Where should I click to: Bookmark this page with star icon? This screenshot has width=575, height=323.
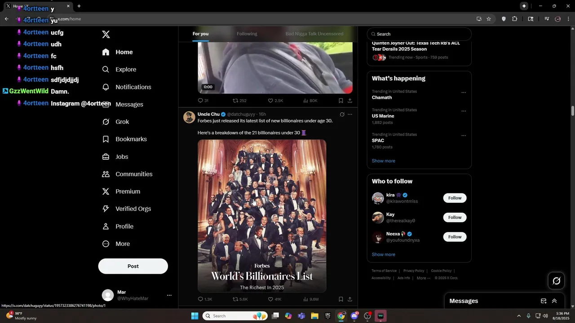point(489,19)
